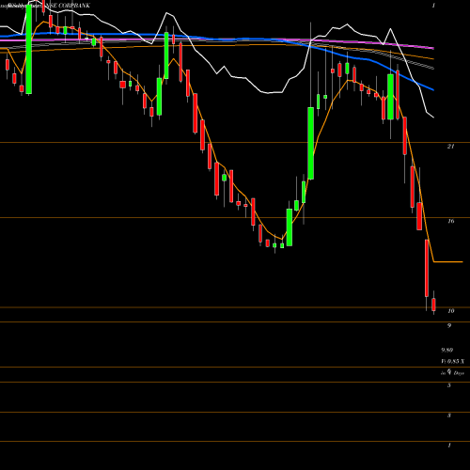Click the price axis label '21'

pyautogui.click(x=450, y=147)
